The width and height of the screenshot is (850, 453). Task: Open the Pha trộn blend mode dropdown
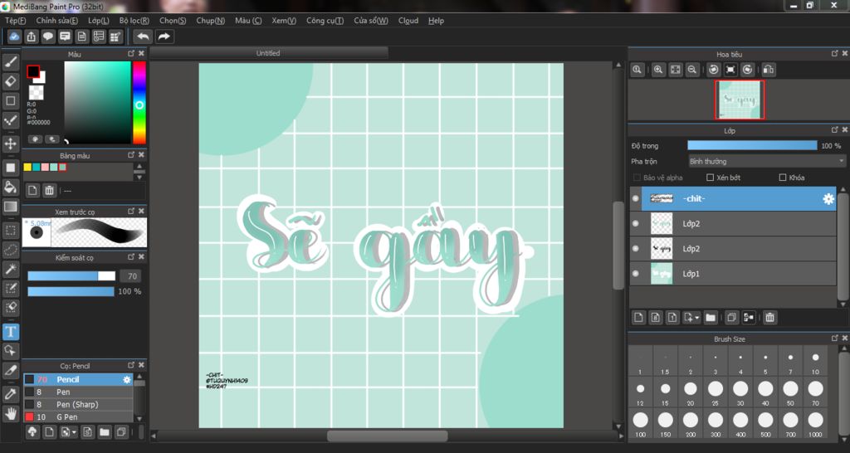766,161
